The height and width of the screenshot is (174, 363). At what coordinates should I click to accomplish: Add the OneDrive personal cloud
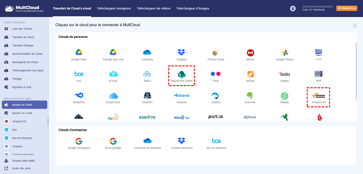click(147, 55)
